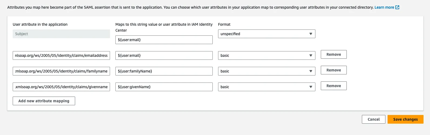Click the orange Save changes button

tap(405, 119)
